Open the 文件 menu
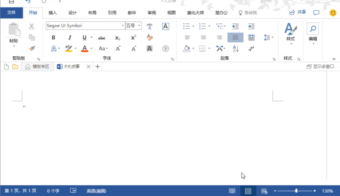This screenshot has width=340, height=196. 12,13
